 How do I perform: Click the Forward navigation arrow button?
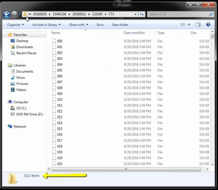[14, 14]
